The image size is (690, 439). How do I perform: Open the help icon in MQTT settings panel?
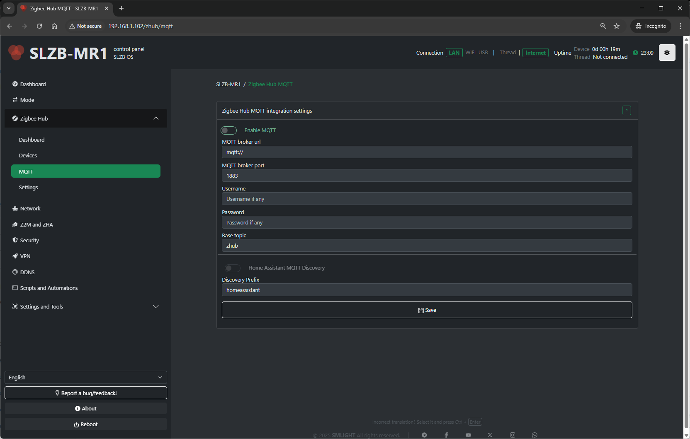click(x=626, y=111)
